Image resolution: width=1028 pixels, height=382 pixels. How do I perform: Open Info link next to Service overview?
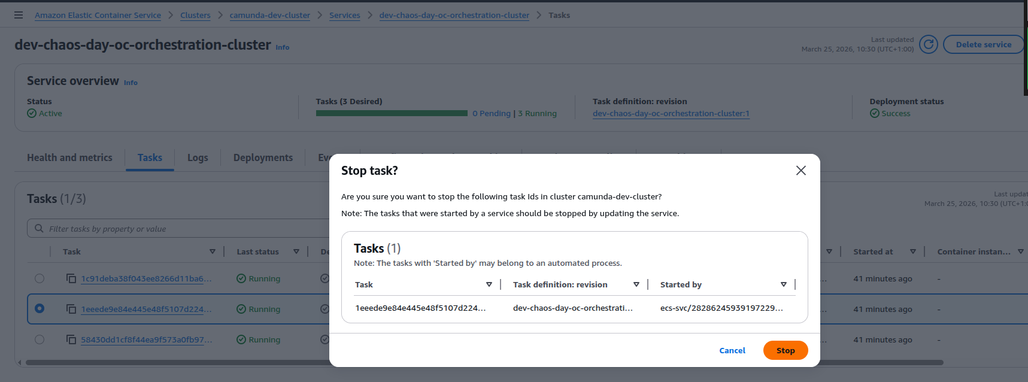coord(131,83)
